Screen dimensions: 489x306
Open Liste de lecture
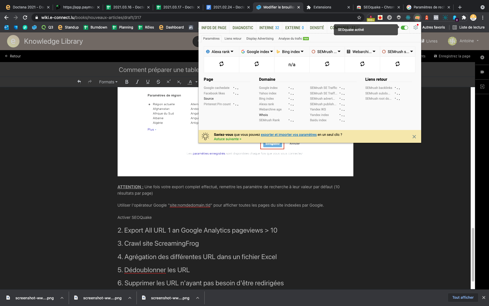pos(469,27)
